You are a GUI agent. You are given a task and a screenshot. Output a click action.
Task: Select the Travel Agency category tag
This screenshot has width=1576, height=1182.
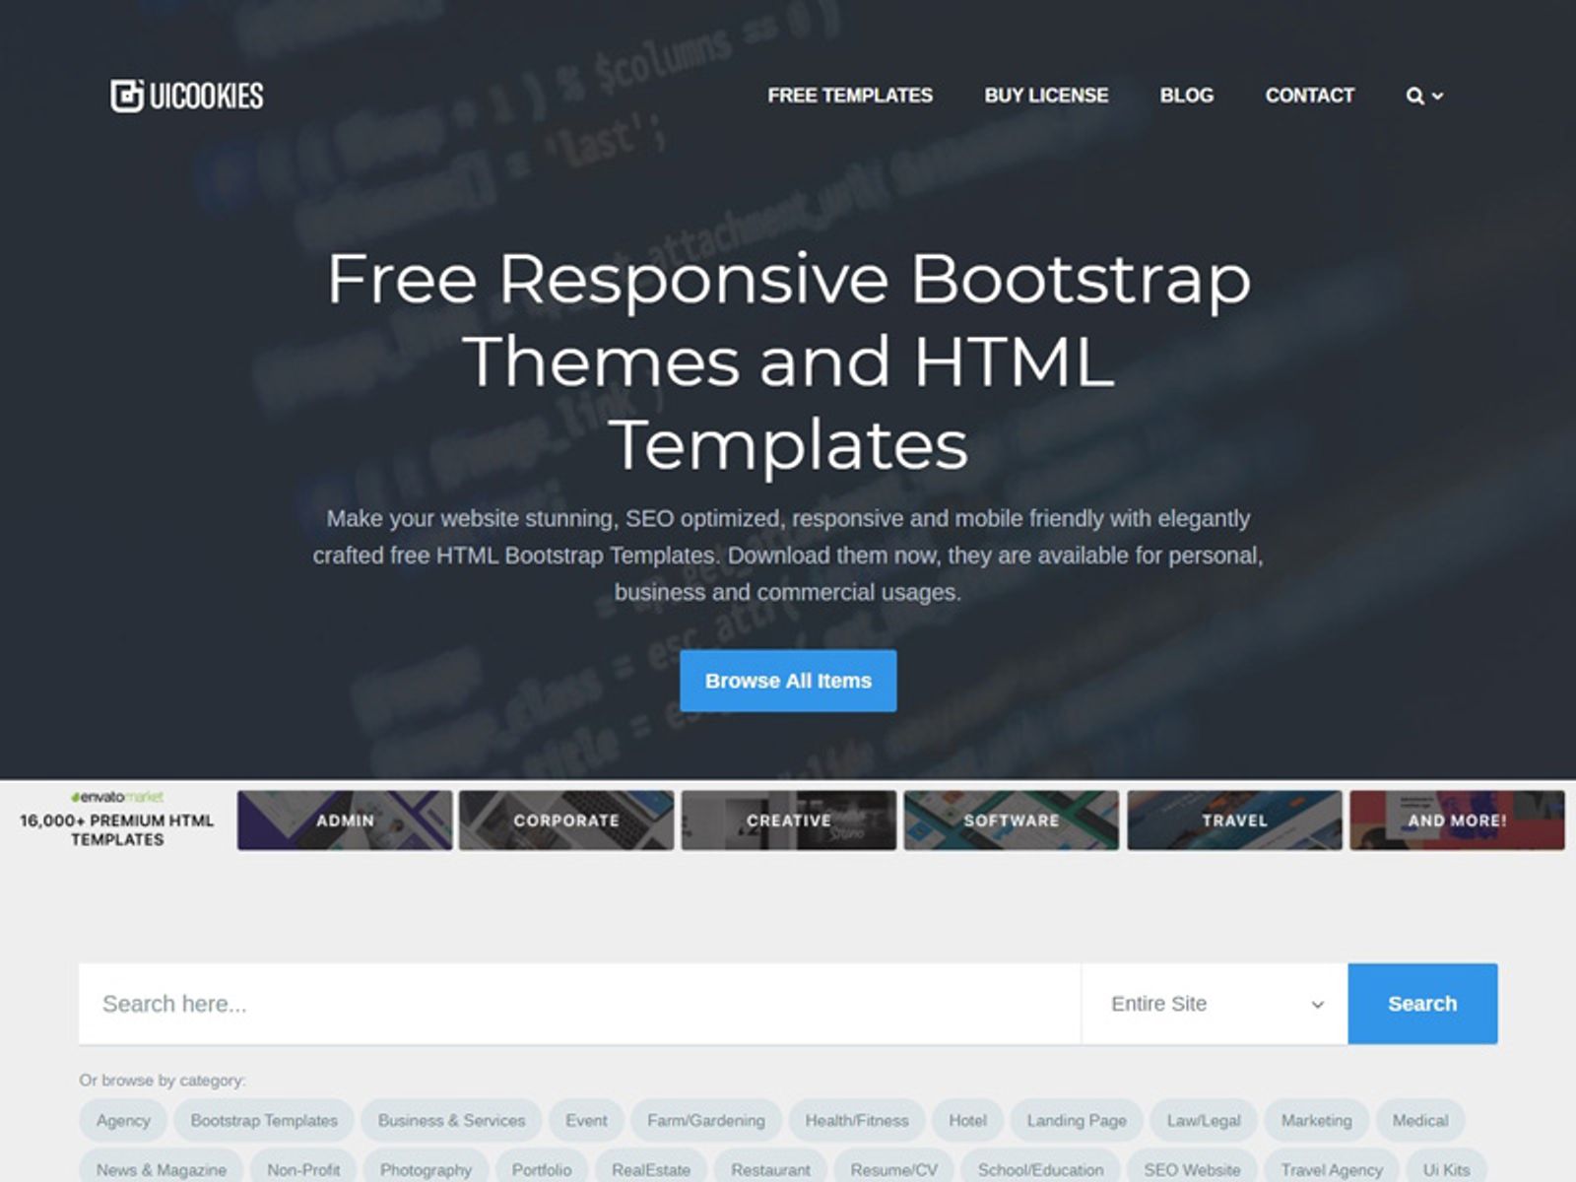click(x=1332, y=1168)
